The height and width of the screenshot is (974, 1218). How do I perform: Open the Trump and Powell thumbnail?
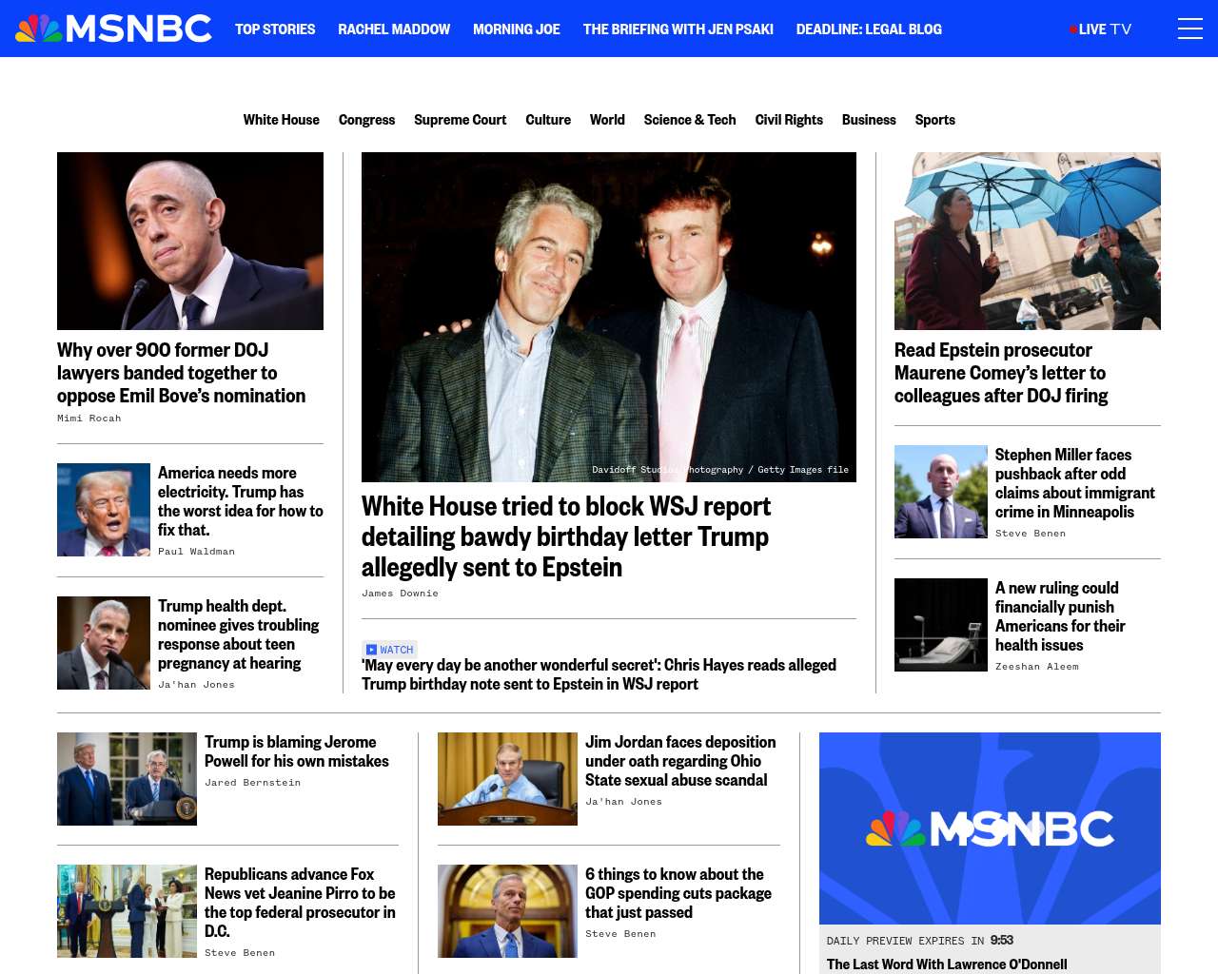pos(127,779)
